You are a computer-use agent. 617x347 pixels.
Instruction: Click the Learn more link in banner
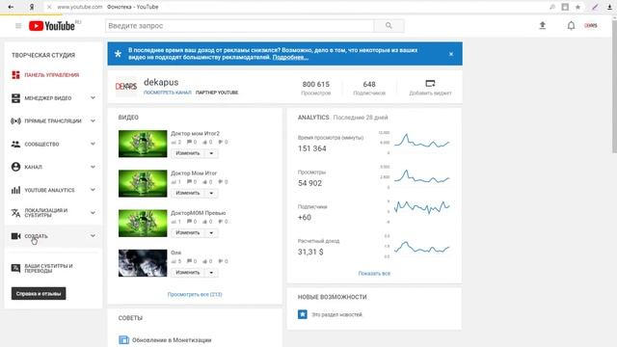[x=290, y=58]
